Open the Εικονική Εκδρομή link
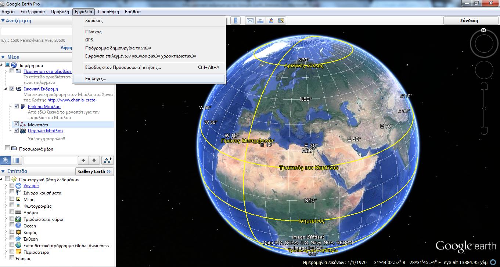 (x=41, y=89)
